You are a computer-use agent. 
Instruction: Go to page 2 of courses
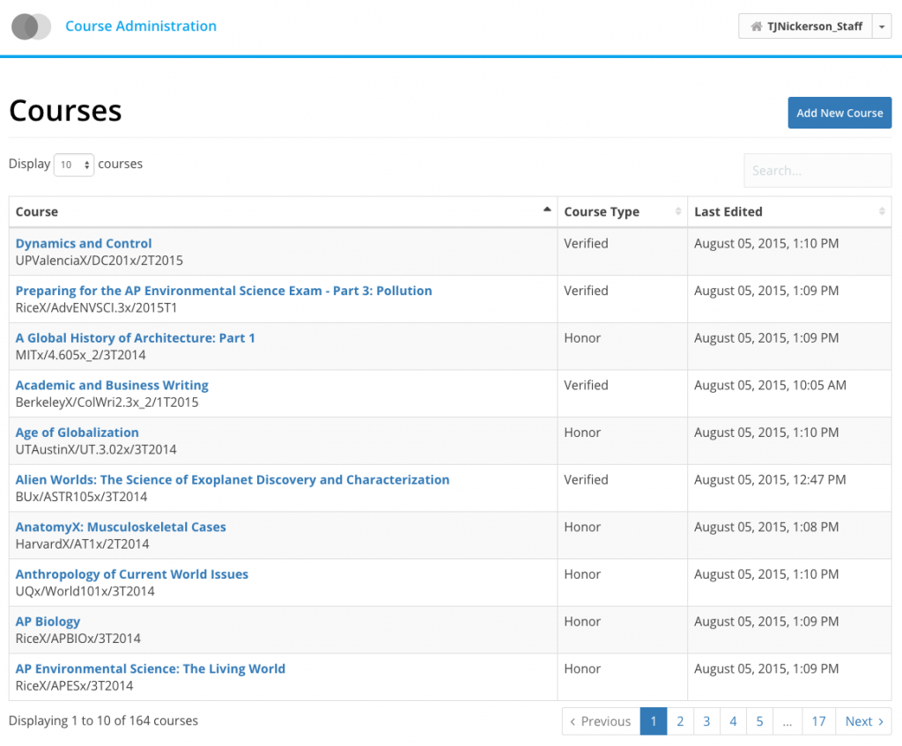(x=680, y=721)
